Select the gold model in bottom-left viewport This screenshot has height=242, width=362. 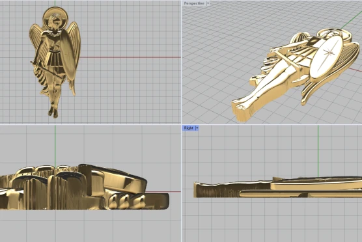pyautogui.click(x=84, y=187)
